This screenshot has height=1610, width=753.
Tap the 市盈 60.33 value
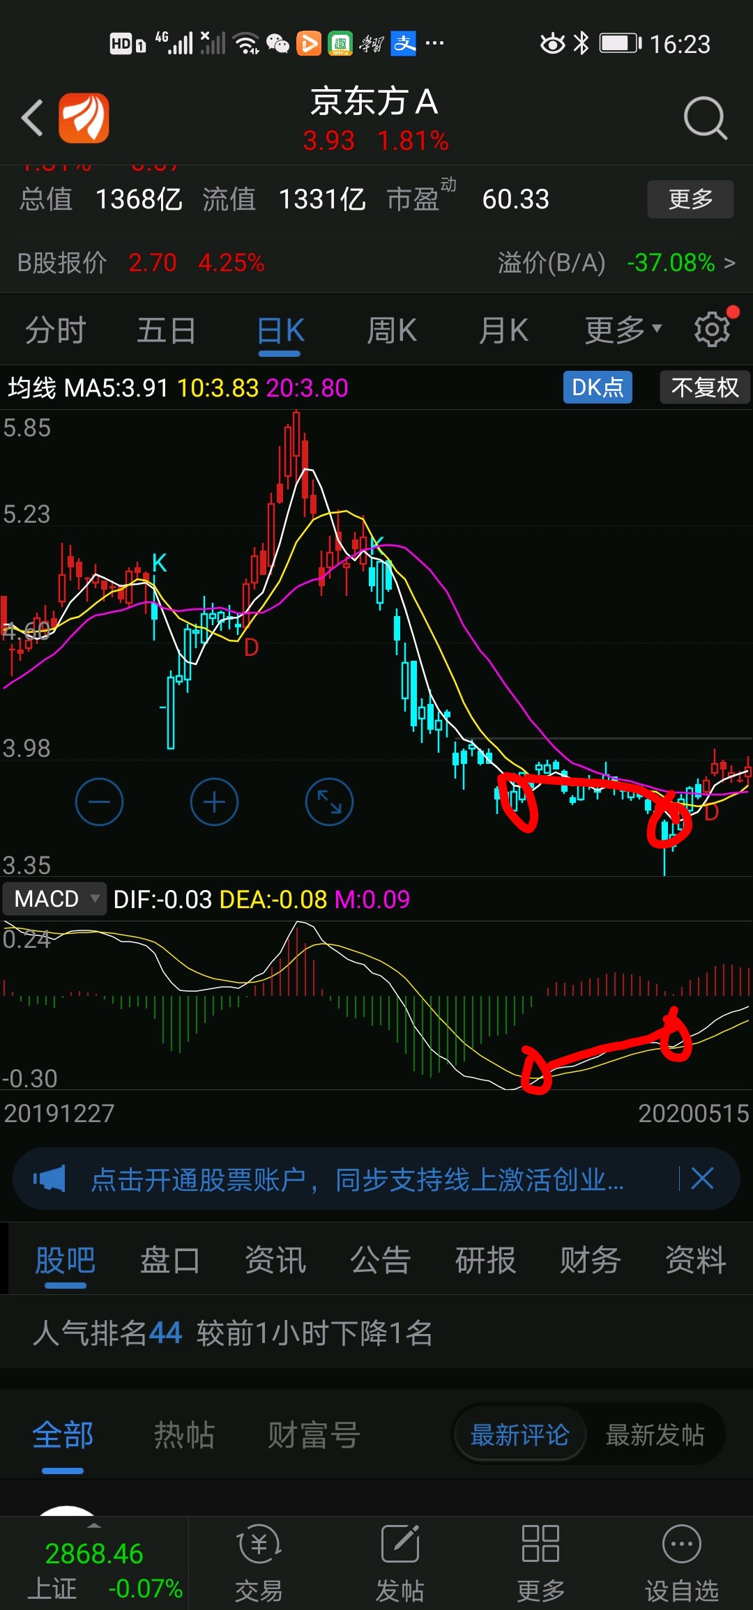(x=468, y=198)
